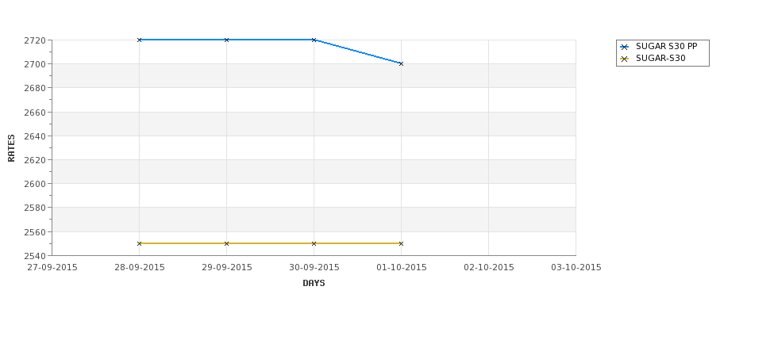Click the 02-10-2015 axis label

[489, 268]
